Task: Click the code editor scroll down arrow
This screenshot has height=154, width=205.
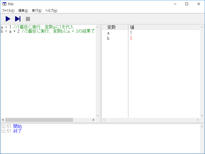Action: click(98, 116)
